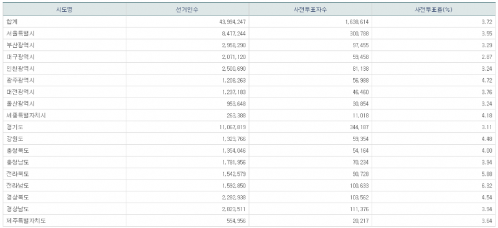This screenshot has width=498, height=228.
Task: Select the 강원도 row label
Action: [14, 139]
